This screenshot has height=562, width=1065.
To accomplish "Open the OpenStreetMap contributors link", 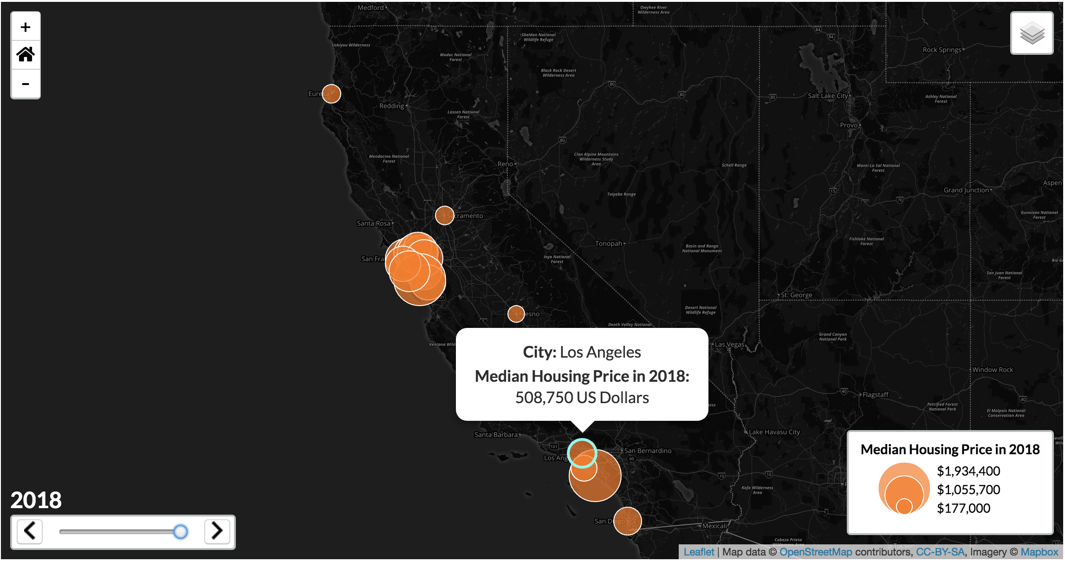I will point(816,552).
